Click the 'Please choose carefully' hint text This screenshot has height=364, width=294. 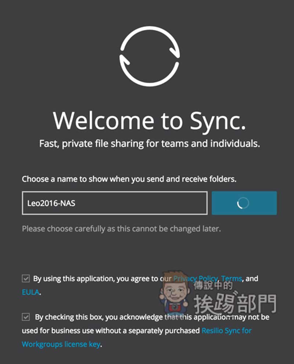point(121,229)
